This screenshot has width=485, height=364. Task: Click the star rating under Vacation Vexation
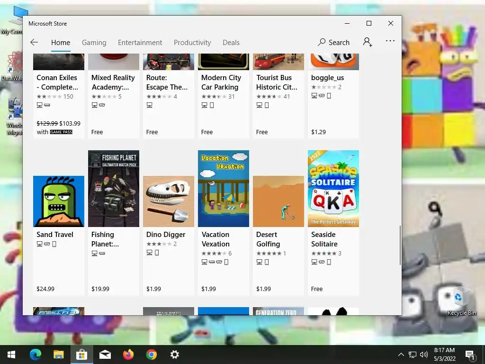pyautogui.click(x=216, y=253)
